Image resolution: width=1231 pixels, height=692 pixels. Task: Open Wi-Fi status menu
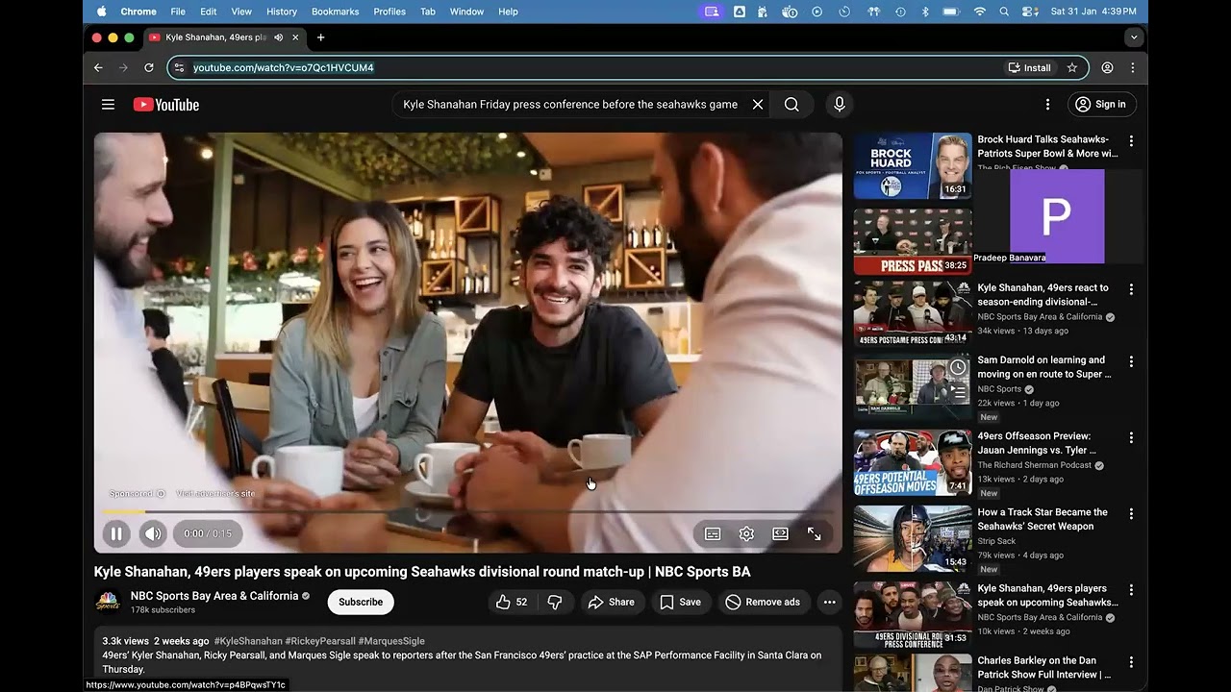[980, 12]
